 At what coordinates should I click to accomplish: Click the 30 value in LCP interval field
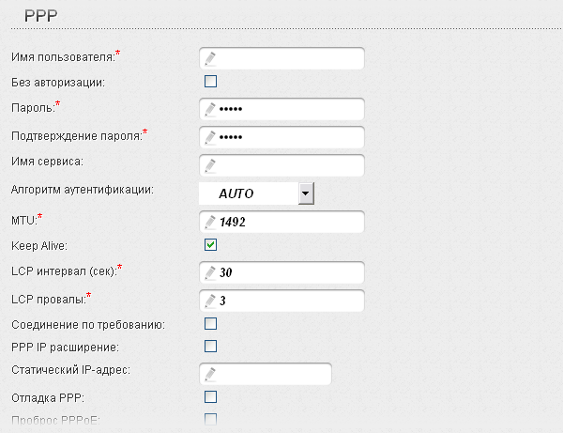[x=225, y=273]
